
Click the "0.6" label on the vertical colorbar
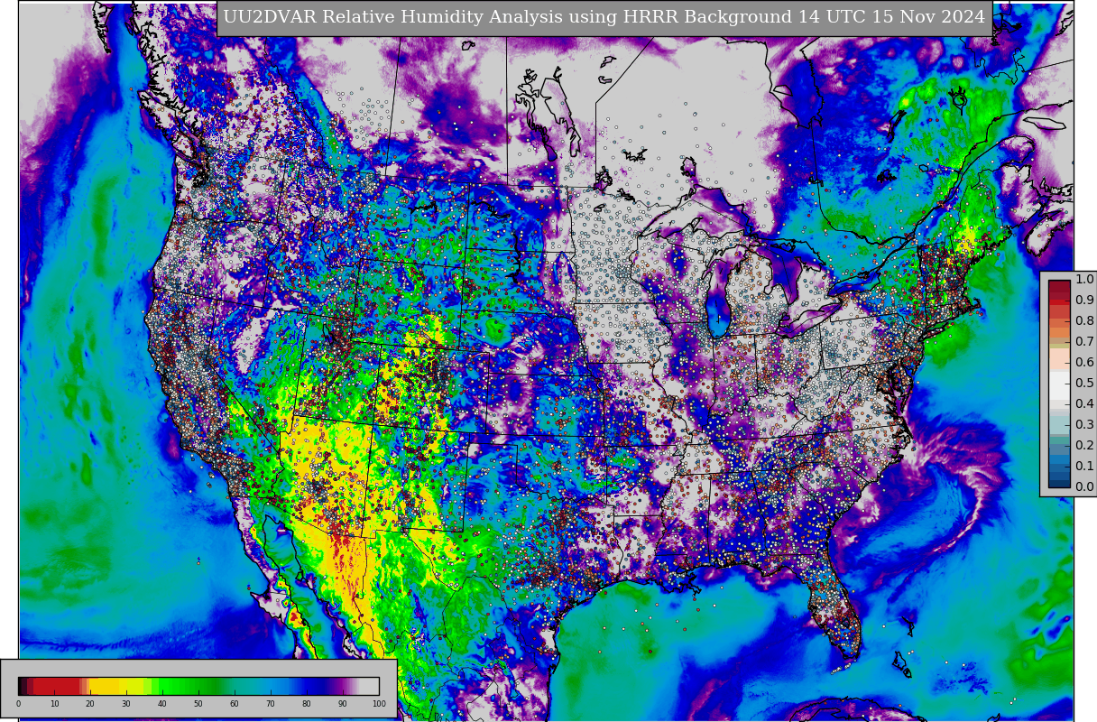[x=1084, y=363]
